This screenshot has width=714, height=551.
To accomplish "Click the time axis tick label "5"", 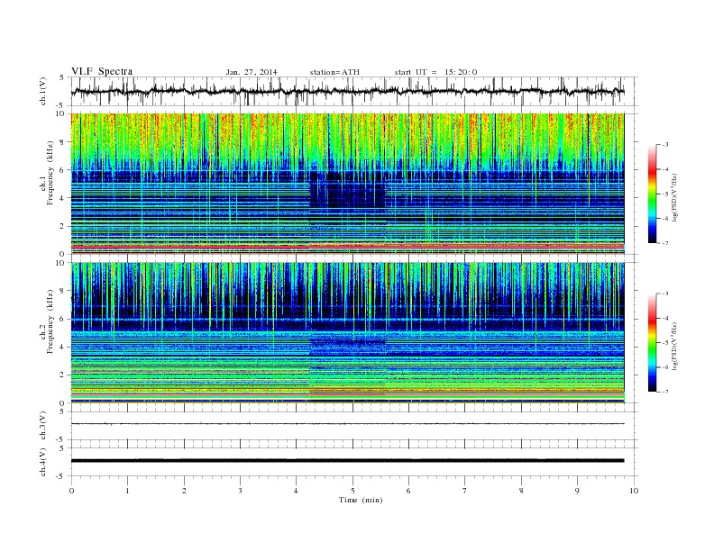I will [x=352, y=491].
